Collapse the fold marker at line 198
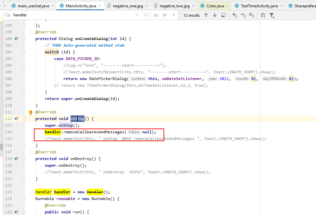316x215 pixels. click(24, 25)
